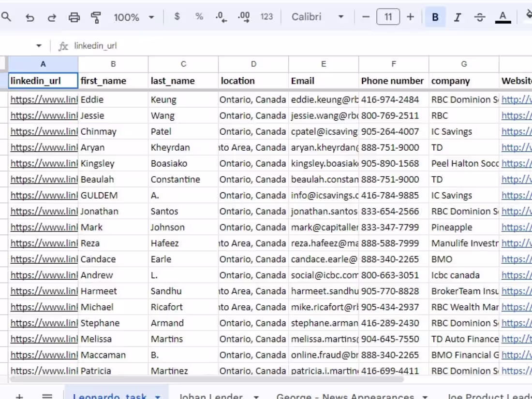
Task: Select the Redo icon
Action: (52, 17)
